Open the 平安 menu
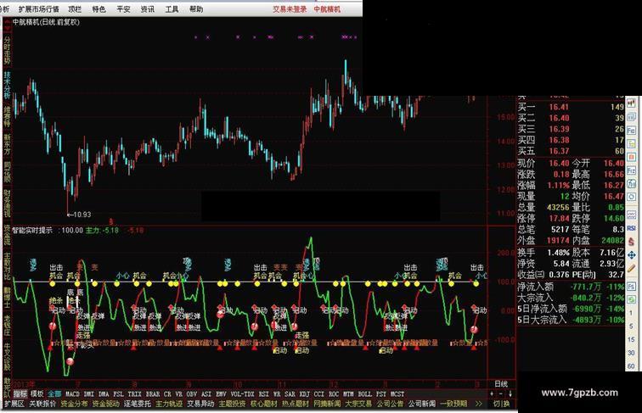Screen dimensions: 642x413 [x=123, y=8]
